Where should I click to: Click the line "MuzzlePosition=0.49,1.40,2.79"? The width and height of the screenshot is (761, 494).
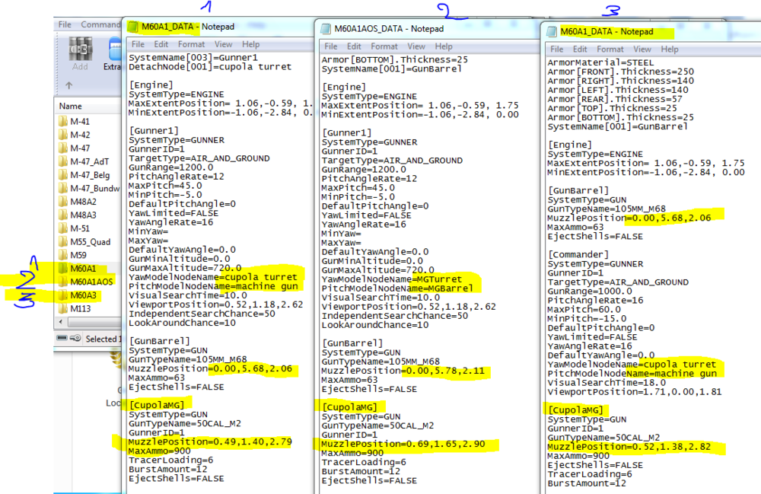(x=210, y=441)
